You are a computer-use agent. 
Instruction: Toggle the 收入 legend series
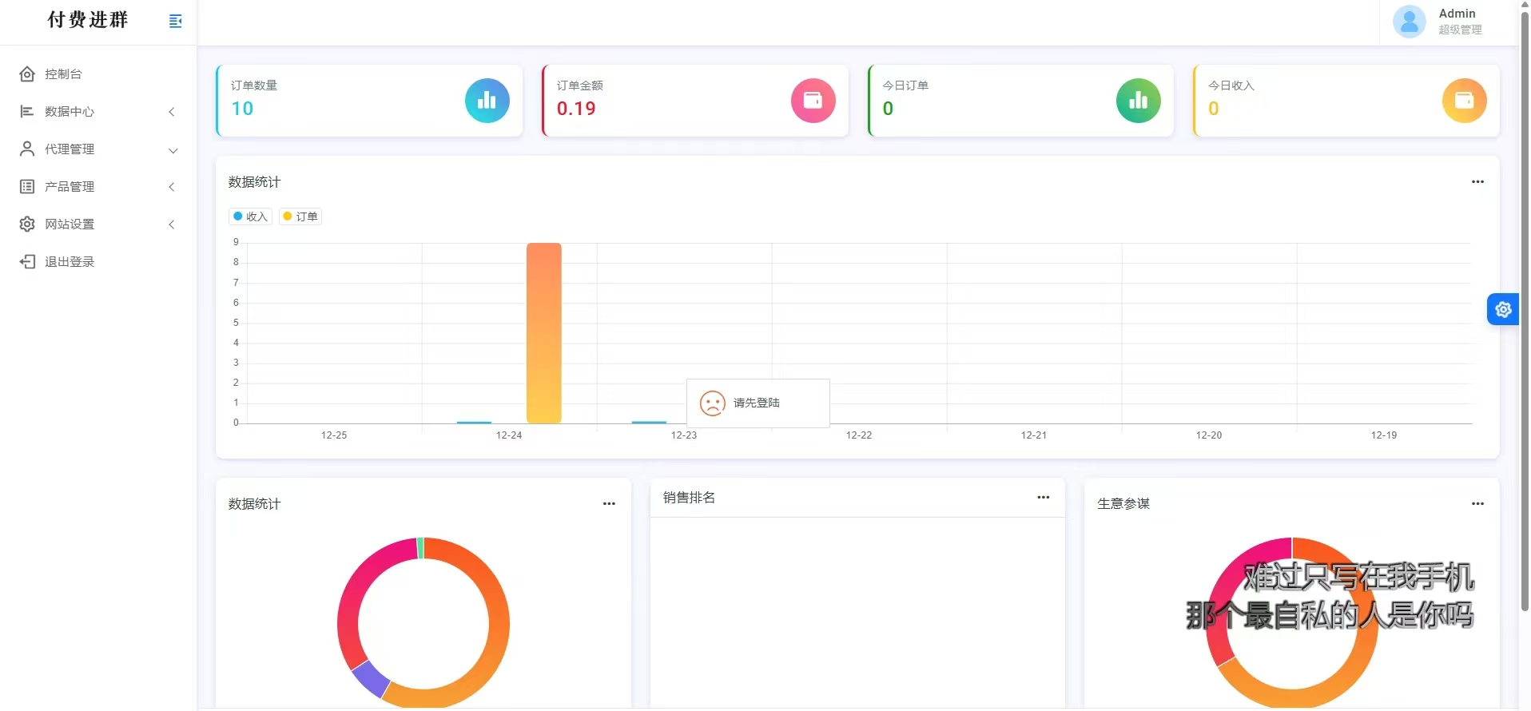tap(251, 216)
